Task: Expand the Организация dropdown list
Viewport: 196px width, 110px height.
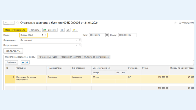Action: coord(76,40)
